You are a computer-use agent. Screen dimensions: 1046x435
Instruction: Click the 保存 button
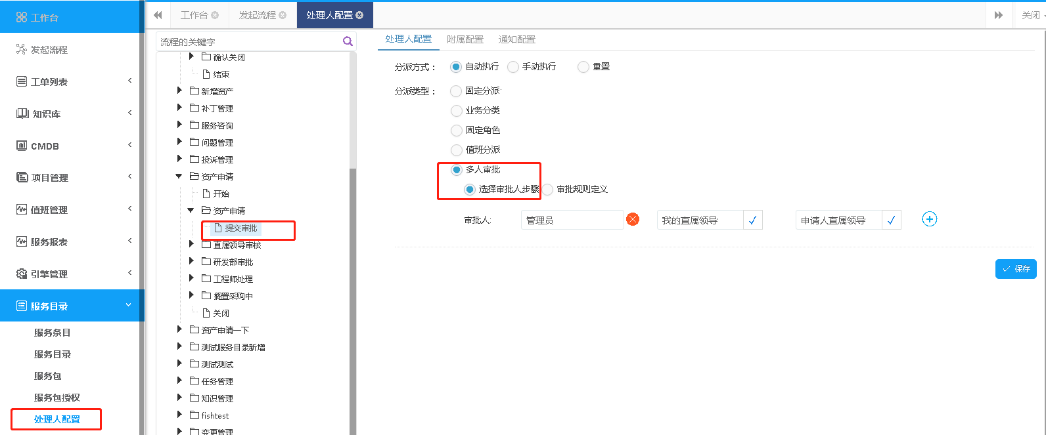(x=1016, y=269)
